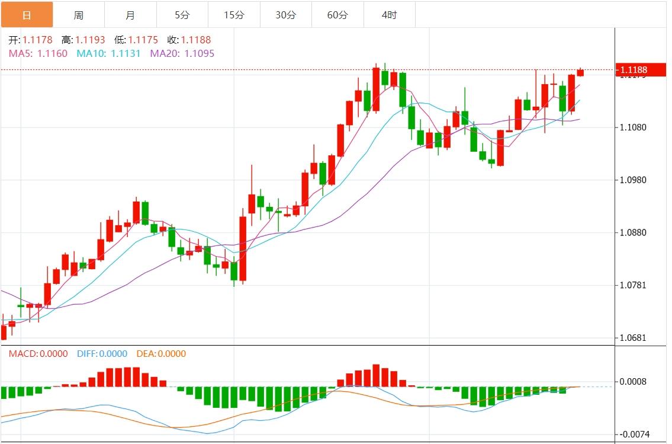Open the 60分 timeframe tab
This screenshot has width=672, height=444.
click(337, 15)
